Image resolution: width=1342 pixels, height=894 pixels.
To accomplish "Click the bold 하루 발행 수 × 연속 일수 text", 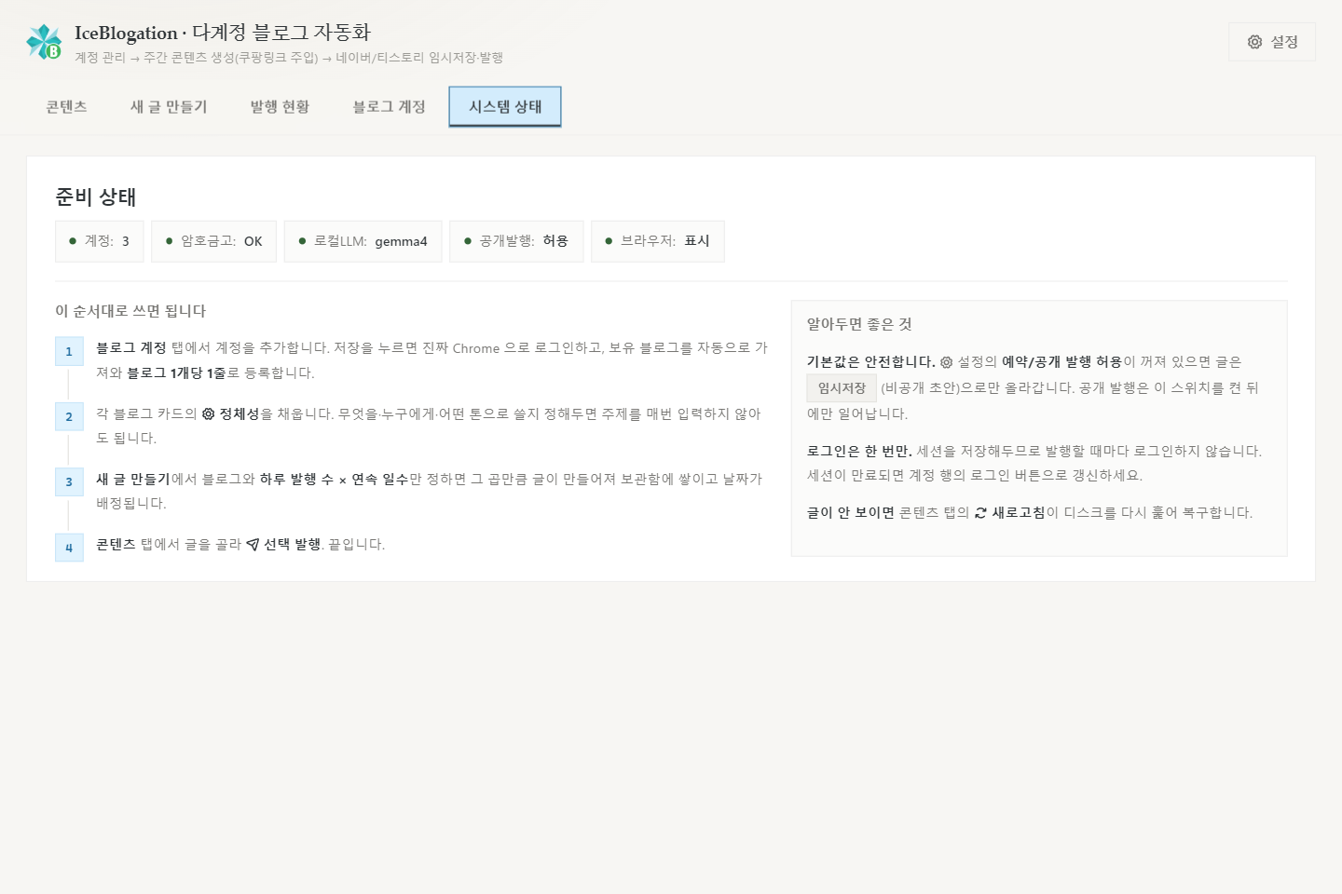I will [x=334, y=479].
